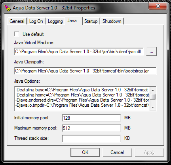
Task: Click the Java Options scroll down arrow
Action: tap(153, 107)
